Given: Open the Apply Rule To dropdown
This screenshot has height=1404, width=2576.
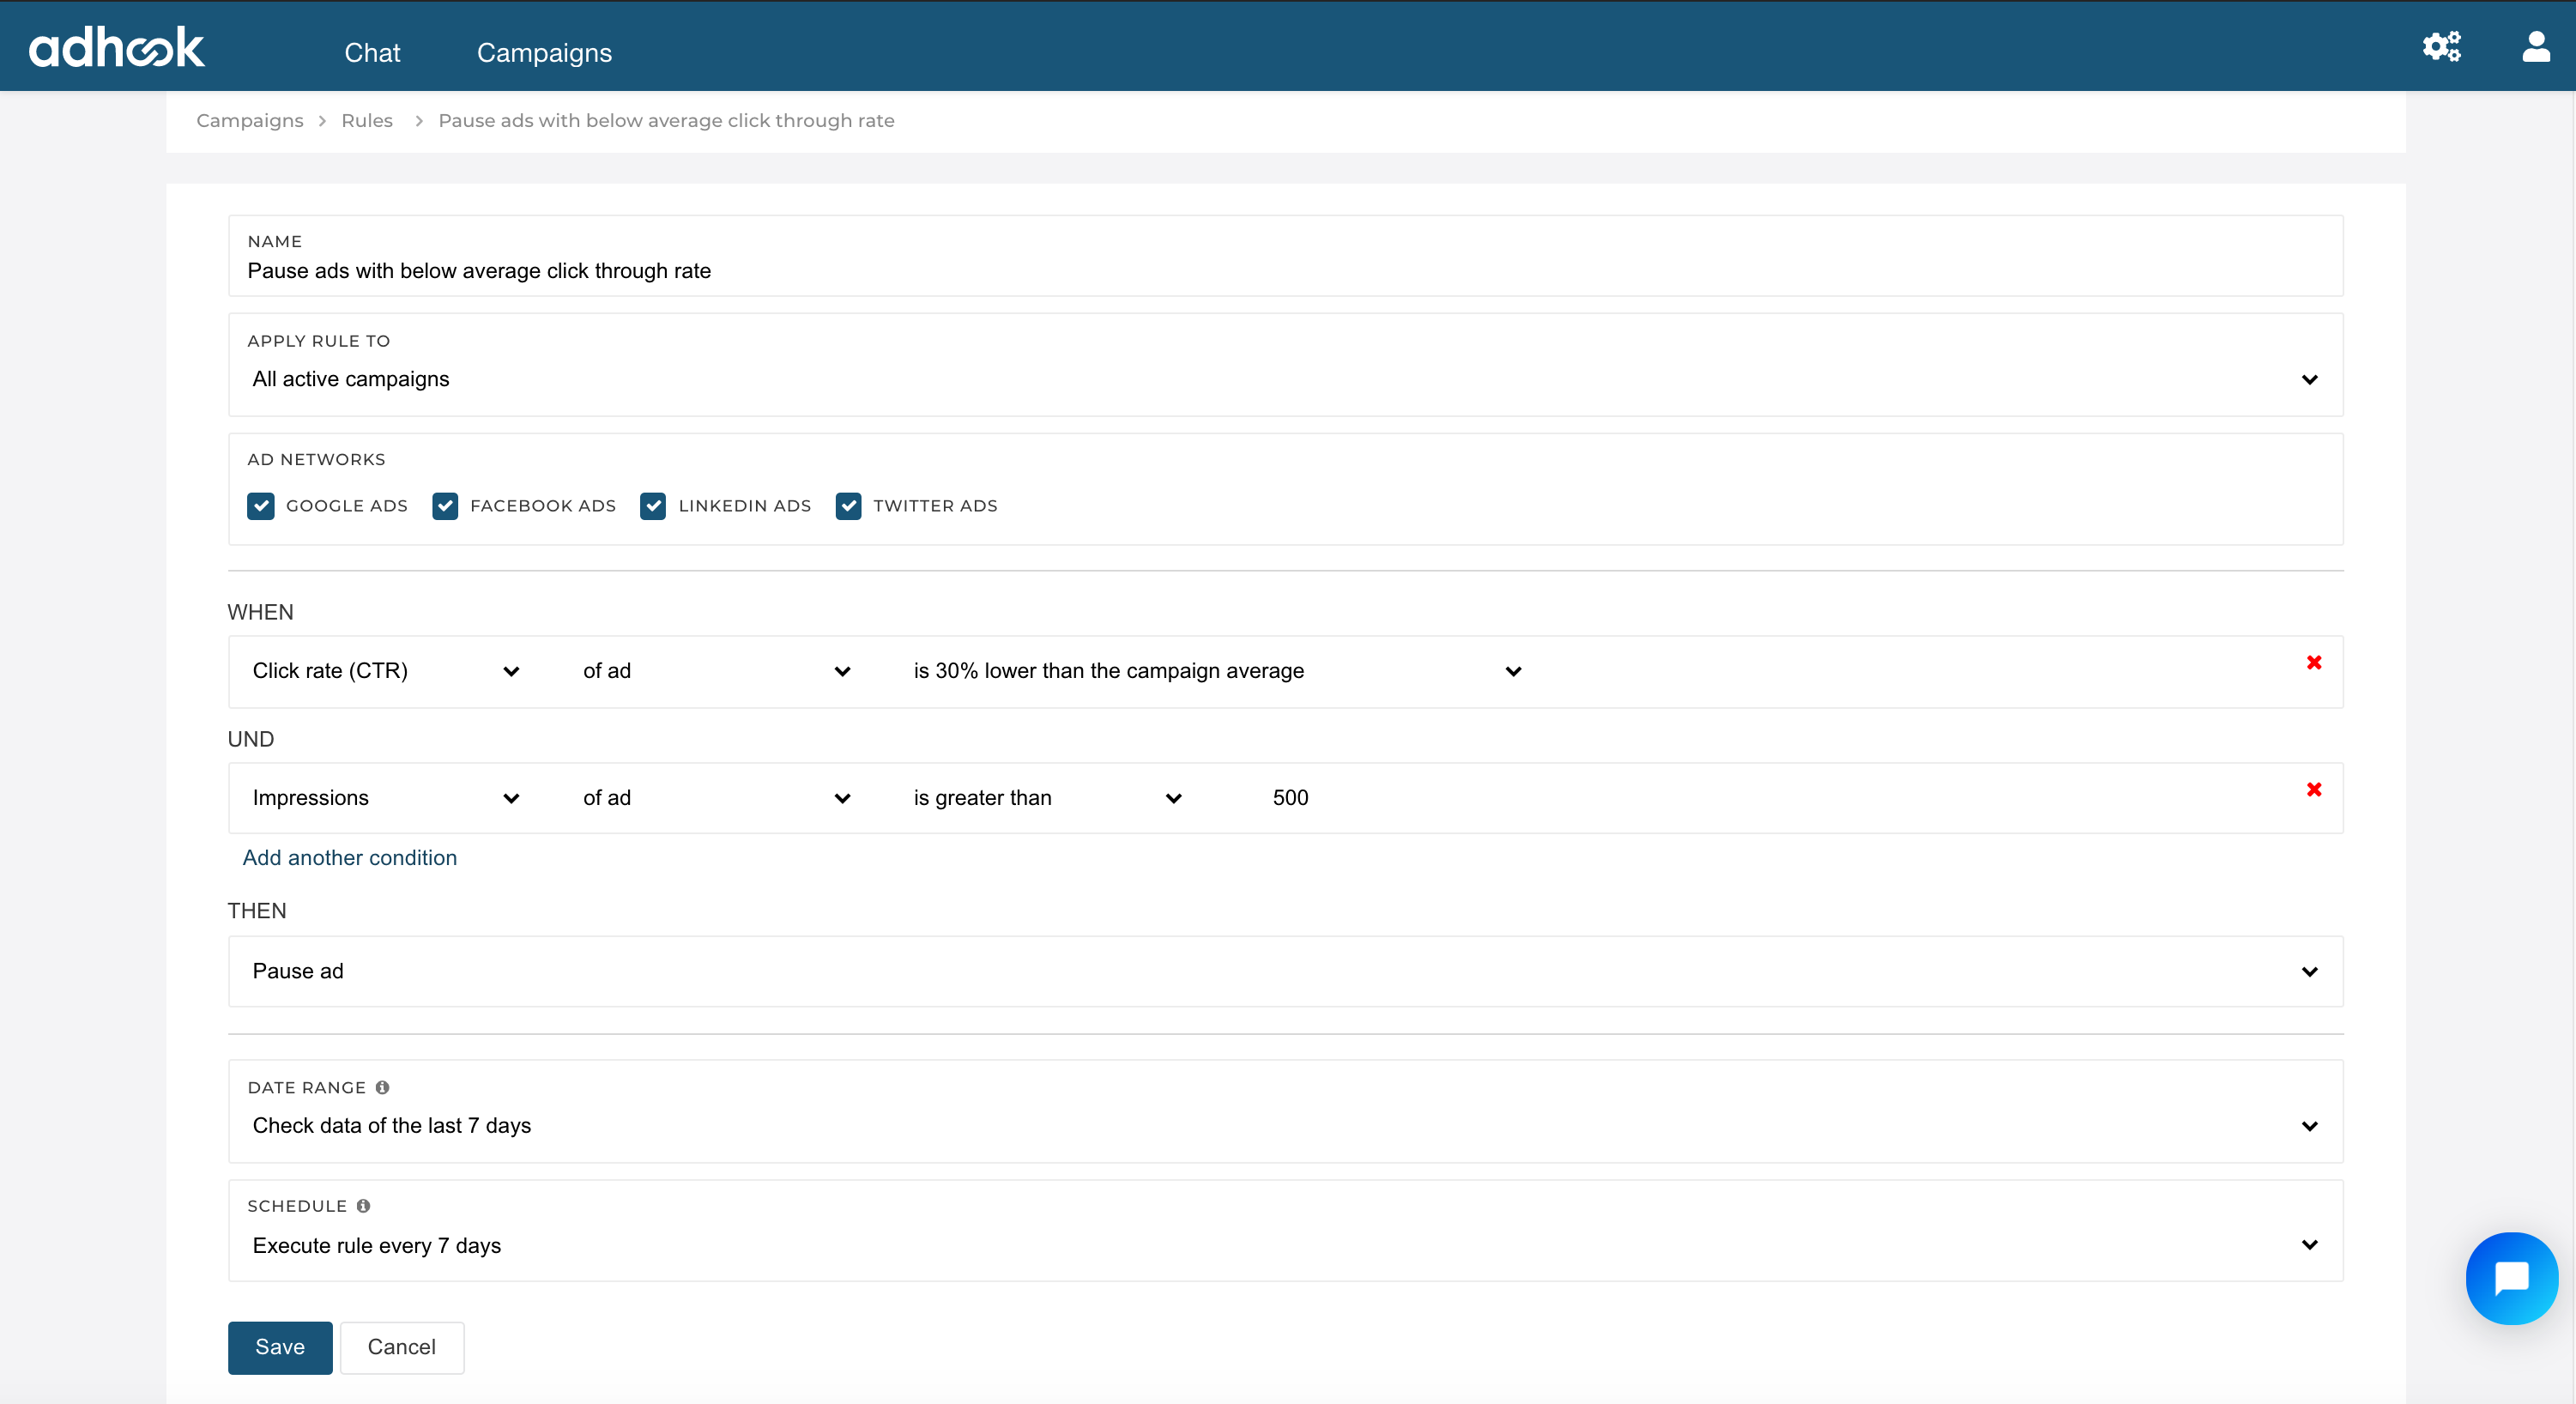Looking at the screenshot, I should pos(1285,379).
